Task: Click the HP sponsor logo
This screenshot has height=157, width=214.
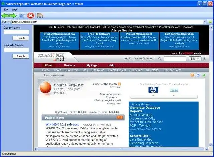Action: [153, 90]
